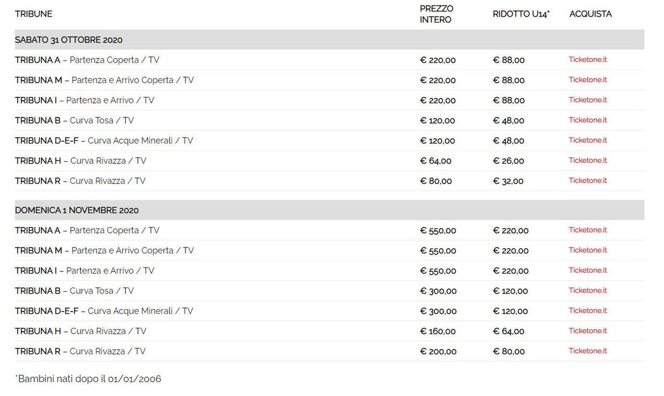Click the Ridotto U14 column header
This screenshot has height=396, width=664.
click(x=521, y=14)
